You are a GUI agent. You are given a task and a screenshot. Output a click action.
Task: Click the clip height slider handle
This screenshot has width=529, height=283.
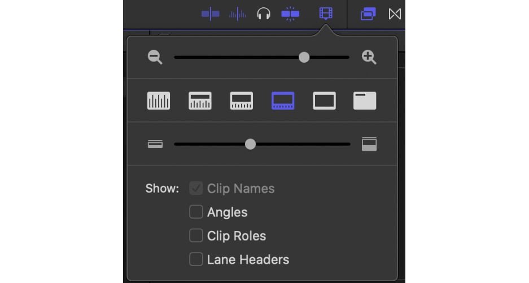(250, 144)
